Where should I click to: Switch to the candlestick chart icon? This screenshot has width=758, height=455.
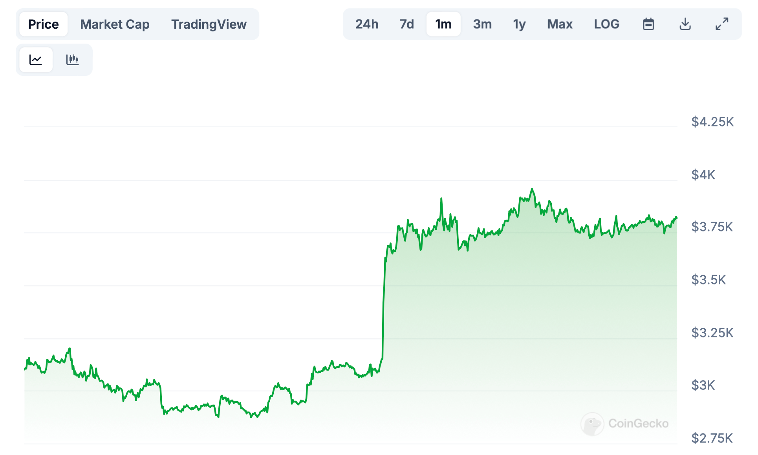point(72,60)
